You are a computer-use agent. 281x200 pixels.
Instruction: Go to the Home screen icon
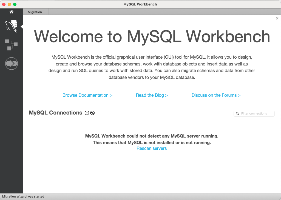click(12, 12)
